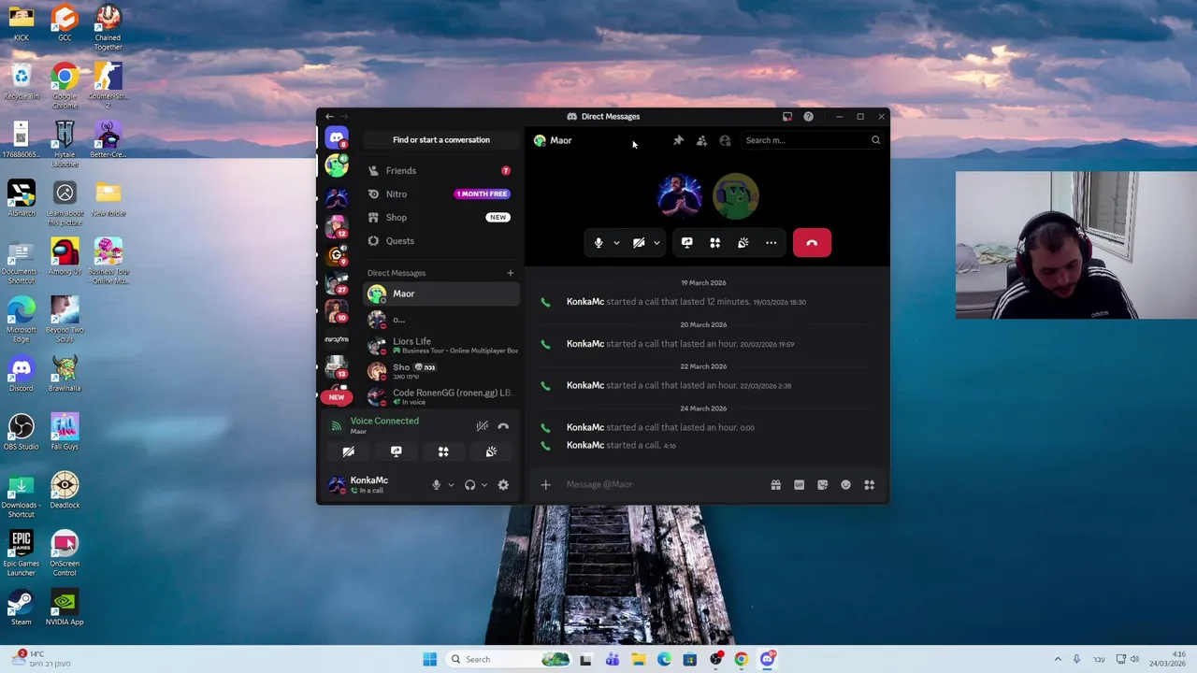Screen dimensions: 1197x673
Task: Click Voice Connected status text
Action: (384, 421)
